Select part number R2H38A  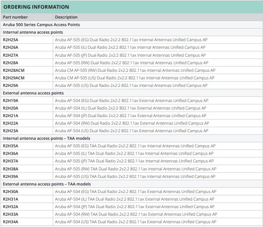pyautogui.click(x=11, y=169)
